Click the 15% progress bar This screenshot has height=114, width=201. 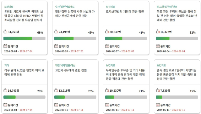tap(177, 97)
